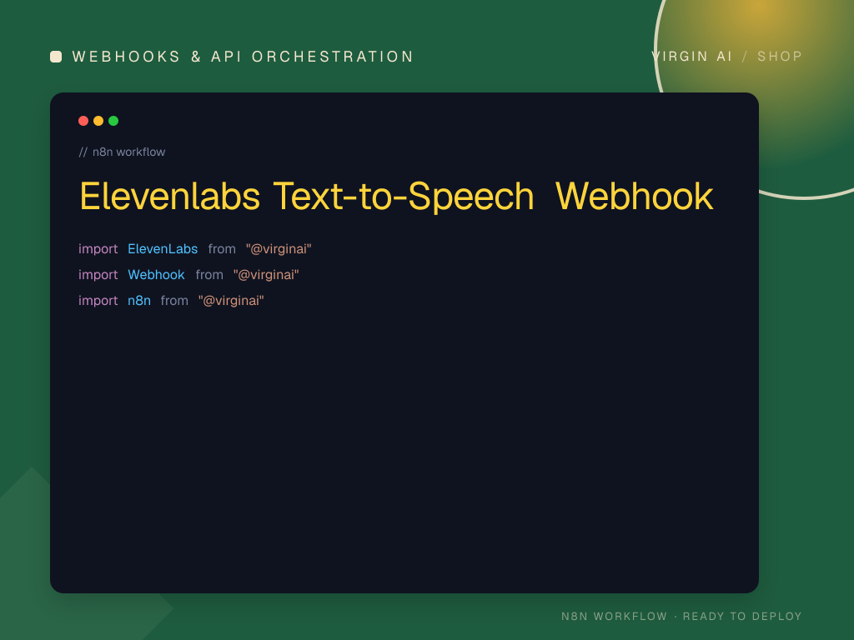The height and width of the screenshot is (640, 854).
Task: Click the n8n import identifier
Action: coord(139,301)
